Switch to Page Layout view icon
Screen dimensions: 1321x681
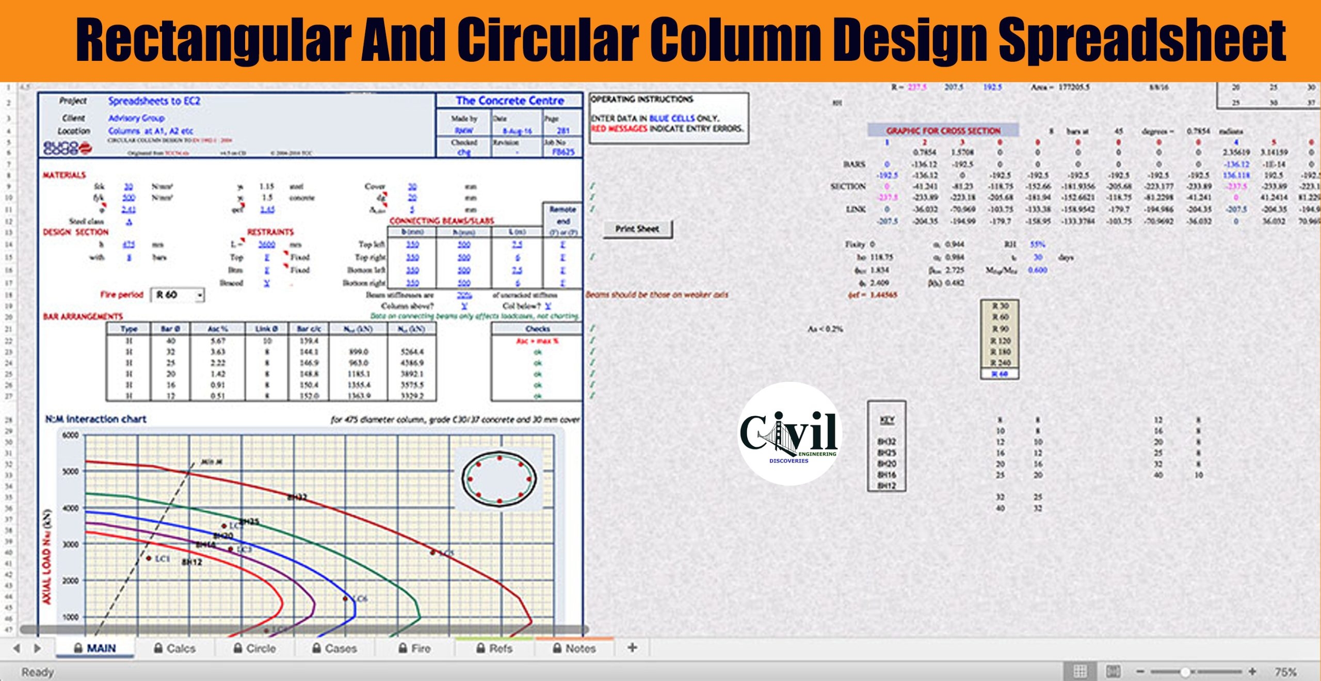point(1113,671)
